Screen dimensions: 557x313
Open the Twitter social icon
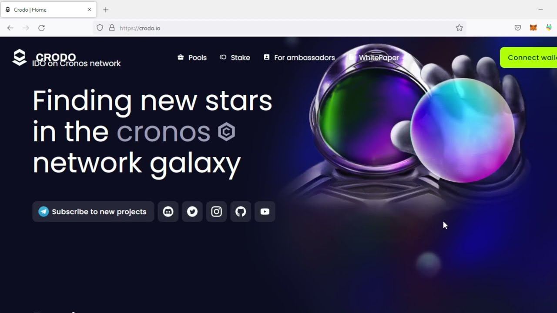coord(192,212)
